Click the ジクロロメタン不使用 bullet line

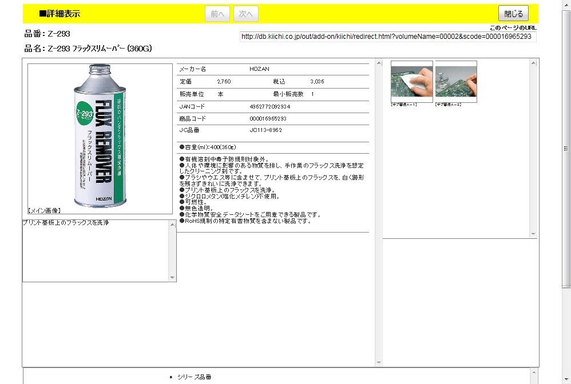click(229, 197)
